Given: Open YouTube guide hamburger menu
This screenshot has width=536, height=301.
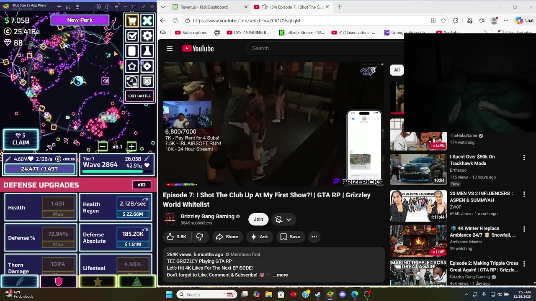Looking at the screenshot, I should point(170,48).
